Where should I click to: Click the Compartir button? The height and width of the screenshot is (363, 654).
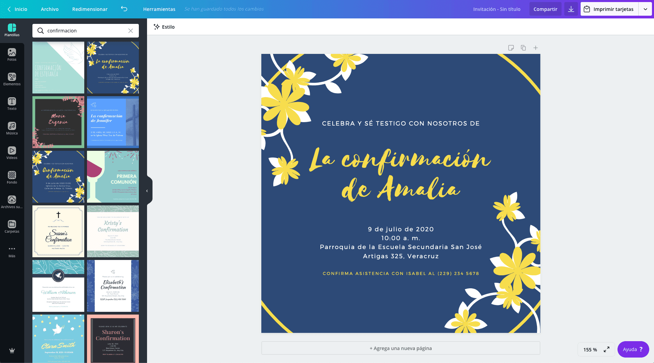pos(545,9)
